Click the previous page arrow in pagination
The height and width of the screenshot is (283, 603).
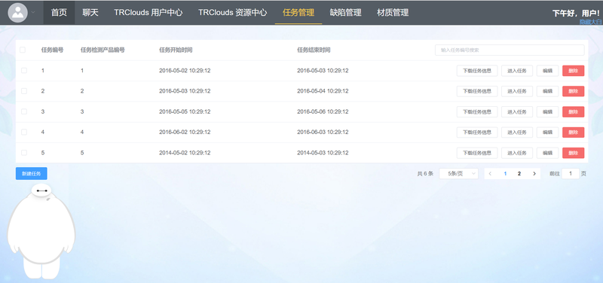click(x=490, y=174)
